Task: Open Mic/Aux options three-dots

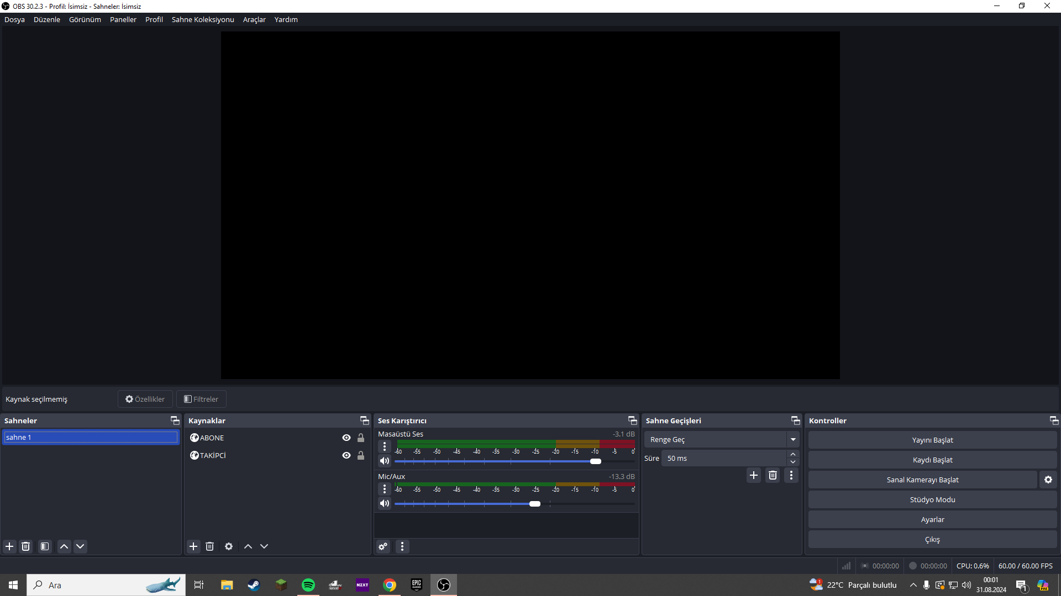Action: pyautogui.click(x=385, y=489)
